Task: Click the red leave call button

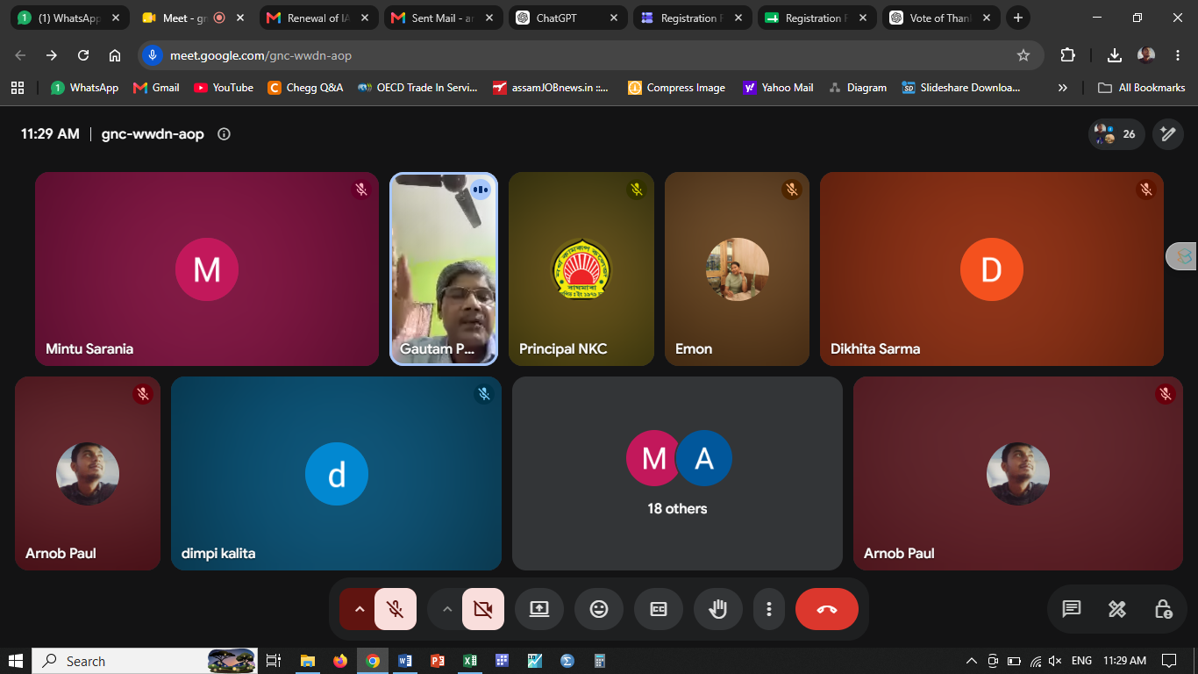Action: (x=826, y=609)
